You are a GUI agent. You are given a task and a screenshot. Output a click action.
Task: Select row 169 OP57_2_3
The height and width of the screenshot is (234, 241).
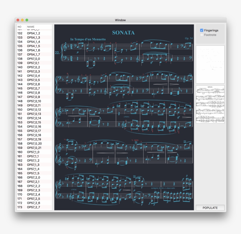34,190
